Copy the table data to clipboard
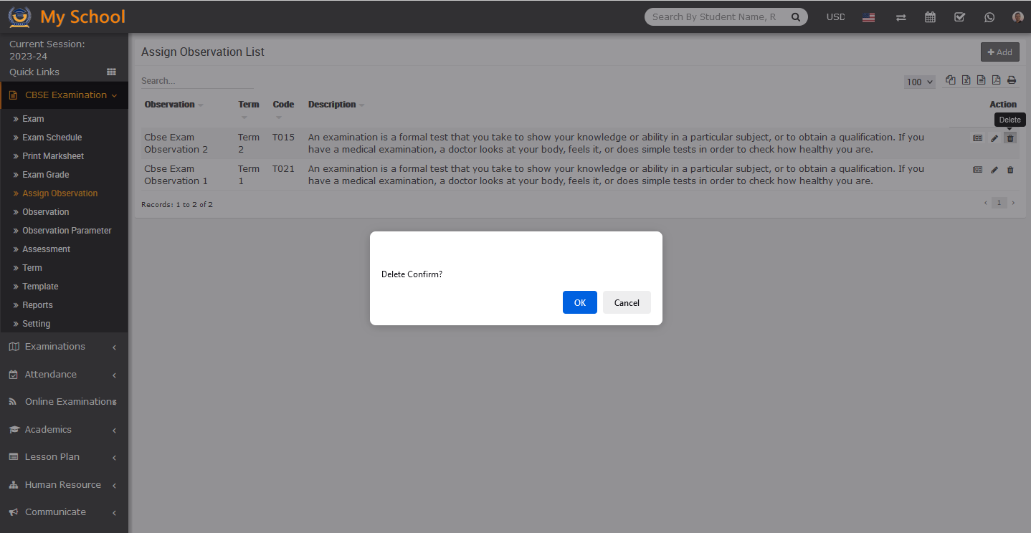Screen dimensions: 1031x533 (x=951, y=80)
